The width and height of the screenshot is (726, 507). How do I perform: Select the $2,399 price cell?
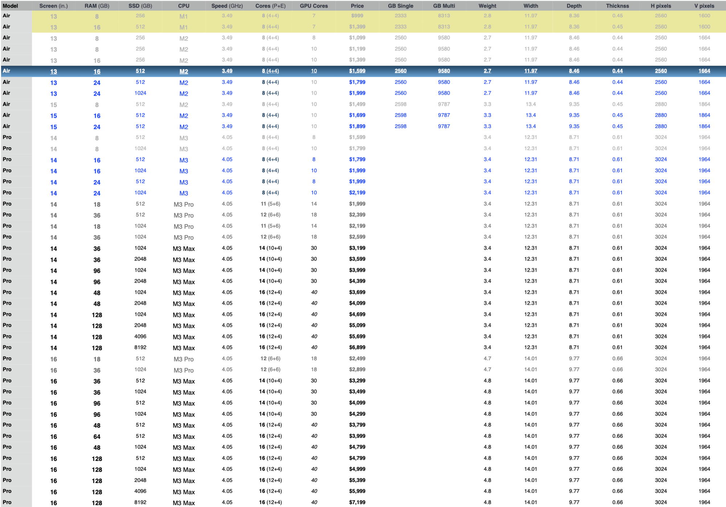click(x=357, y=215)
